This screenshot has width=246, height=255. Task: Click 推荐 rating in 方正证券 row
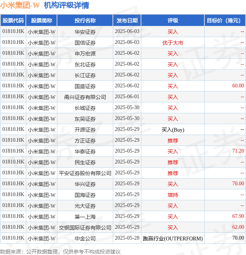click(x=173, y=141)
